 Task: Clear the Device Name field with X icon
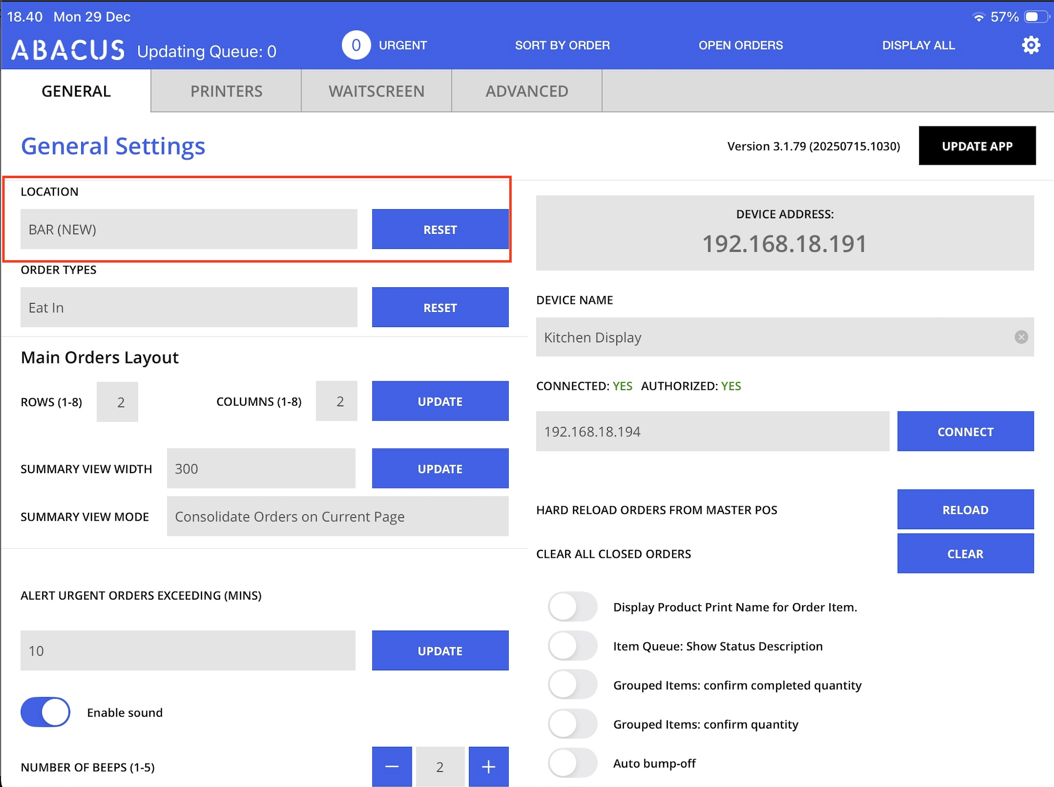1021,337
